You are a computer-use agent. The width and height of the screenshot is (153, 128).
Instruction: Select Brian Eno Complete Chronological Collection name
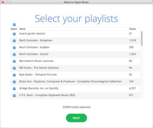click(70, 81)
